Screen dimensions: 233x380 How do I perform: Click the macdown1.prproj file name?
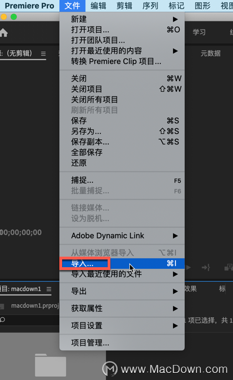tap(35, 306)
